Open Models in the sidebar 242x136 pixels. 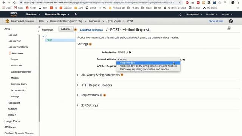pyautogui.click(x=15, y=78)
